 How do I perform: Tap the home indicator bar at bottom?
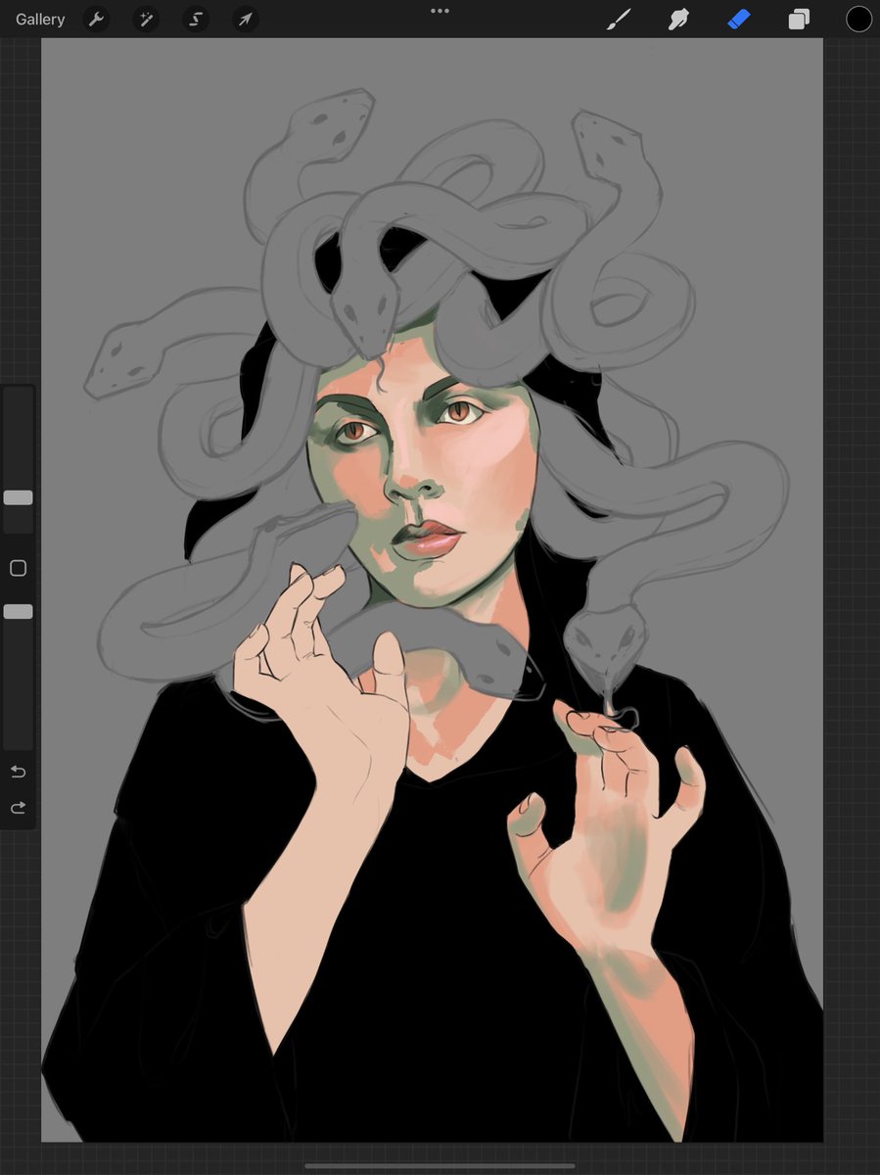pyautogui.click(x=440, y=1165)
